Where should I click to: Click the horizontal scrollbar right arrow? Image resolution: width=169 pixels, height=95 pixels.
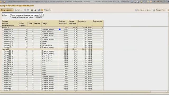tap(167, 92)
